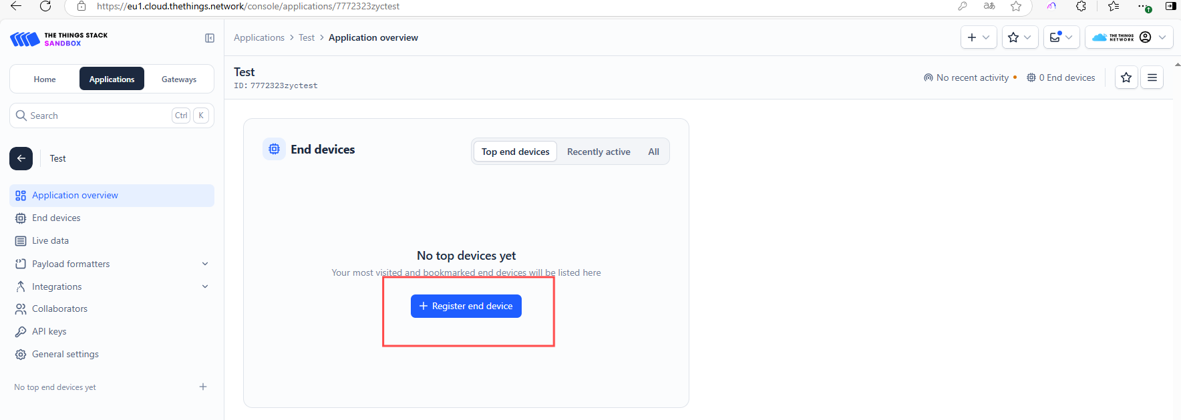Reload the page in browser
Screen dimensions: 1181x420
point(45,6)
